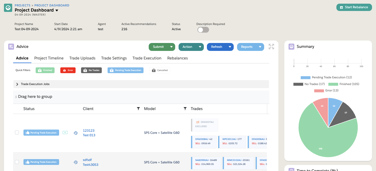Viewport: 376px width, 171px height.
Task: Click the history icon for Test 013 row
Action: click(x=76, y=133)
